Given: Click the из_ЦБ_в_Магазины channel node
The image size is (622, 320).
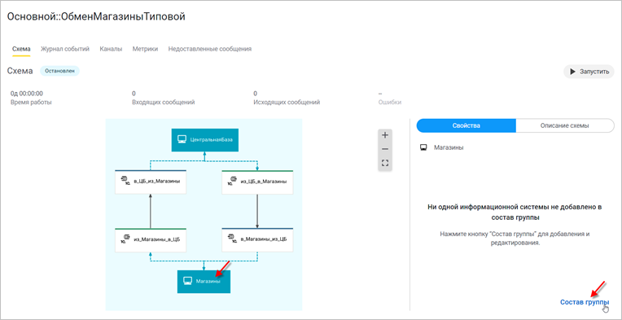Looking at the screenshot, I should tap(257, 182).
